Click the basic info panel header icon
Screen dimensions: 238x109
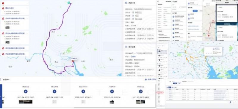pyautogui.click(x=126, y=47)
